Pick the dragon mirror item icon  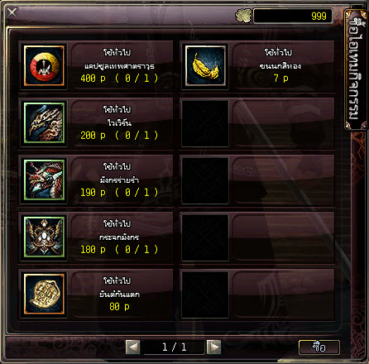point(44,237)
